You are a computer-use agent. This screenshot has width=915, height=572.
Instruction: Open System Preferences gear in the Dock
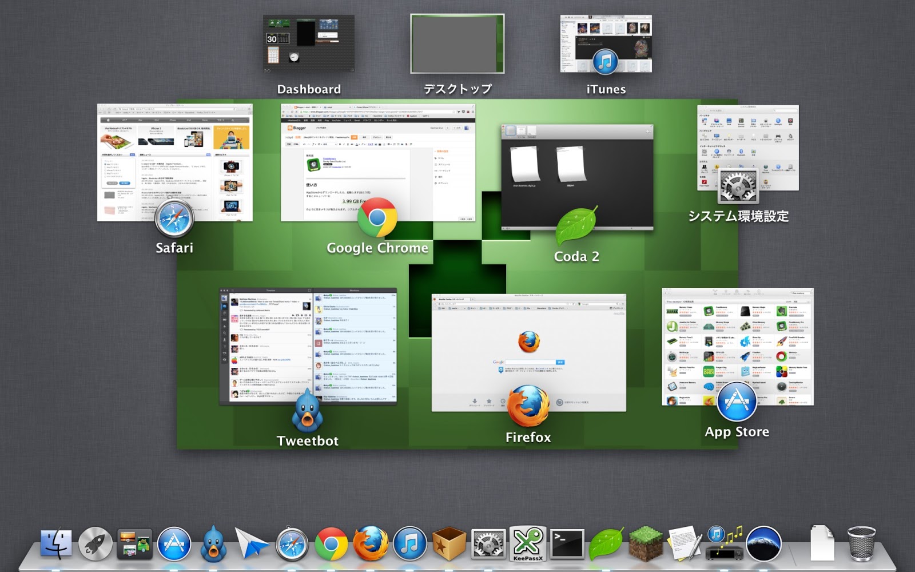pyautogui.click(x=488, y=544)
